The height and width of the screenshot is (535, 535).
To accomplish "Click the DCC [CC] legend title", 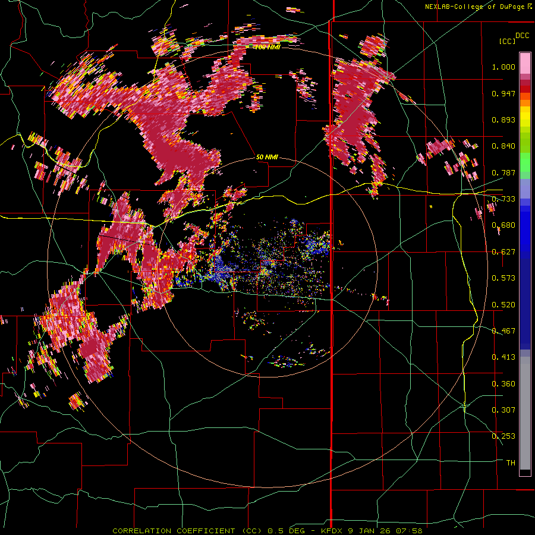I will point(514,38).
